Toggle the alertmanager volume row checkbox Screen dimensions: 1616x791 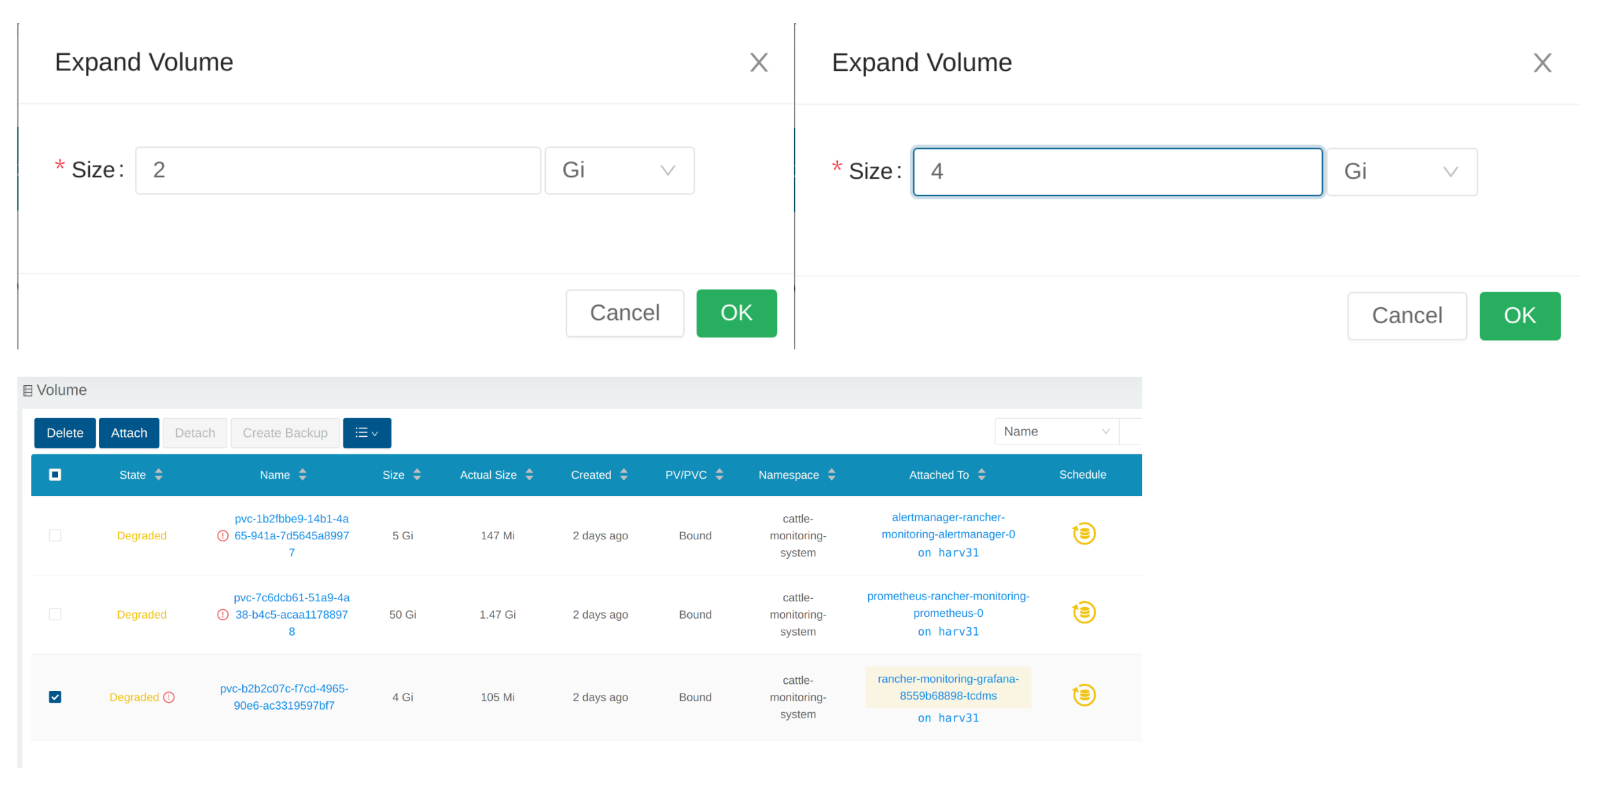click(56, 534)
